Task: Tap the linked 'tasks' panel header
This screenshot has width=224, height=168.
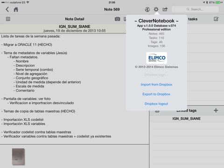Action: pyautogui.click(x=193, y=19)
